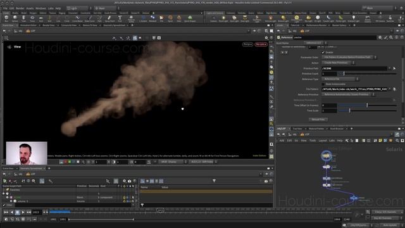
Task: Toggle the Enable checkbox in Reference parameters
Action: pyautogui.click(x=323, y=52)
